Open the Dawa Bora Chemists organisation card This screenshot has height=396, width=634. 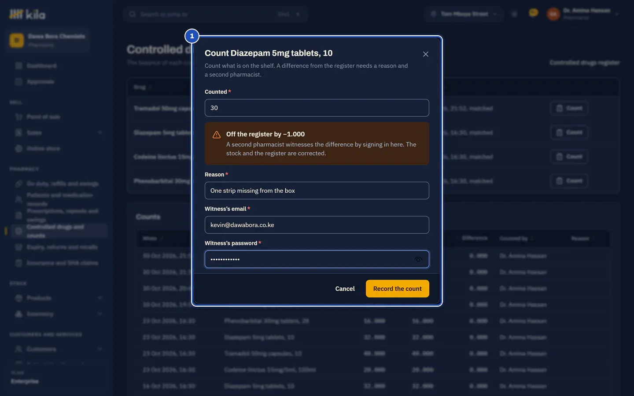[48, 40]
